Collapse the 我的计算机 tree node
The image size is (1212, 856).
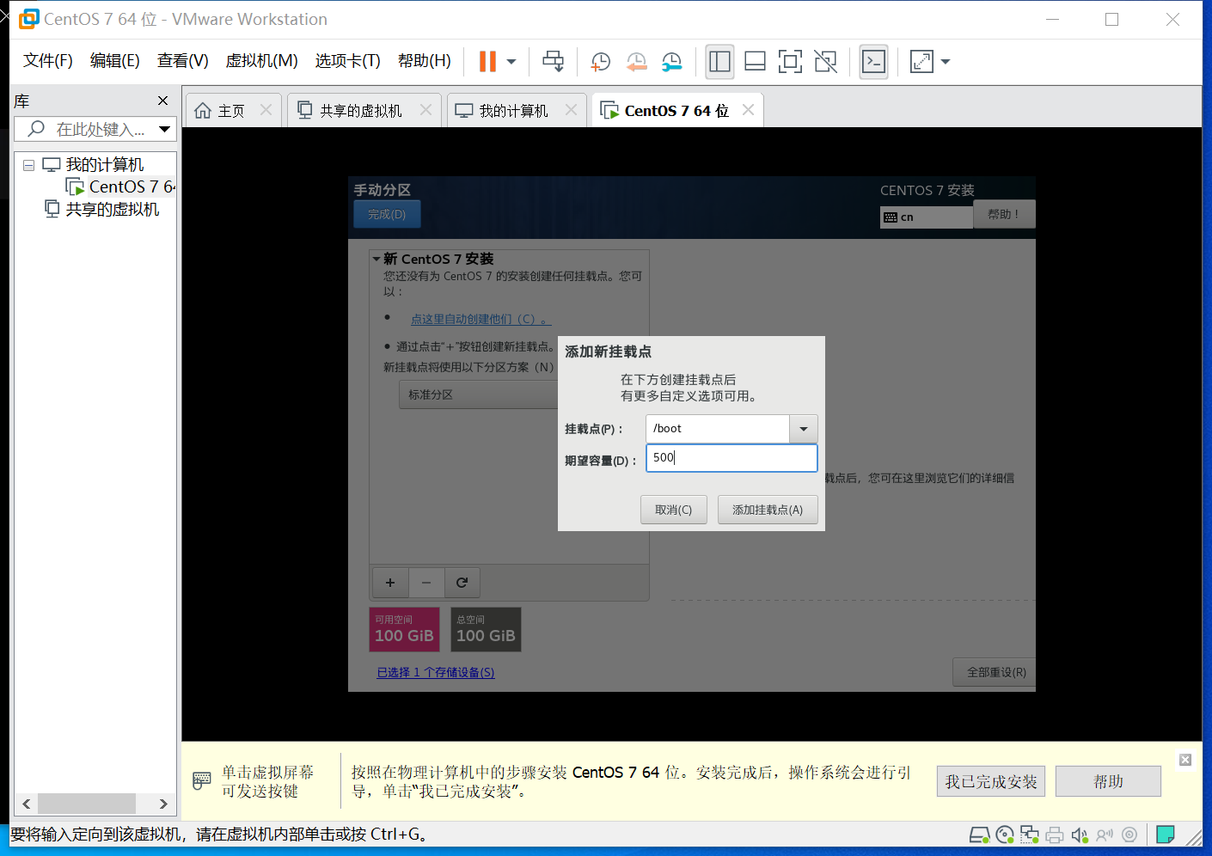tap(28, 164)
